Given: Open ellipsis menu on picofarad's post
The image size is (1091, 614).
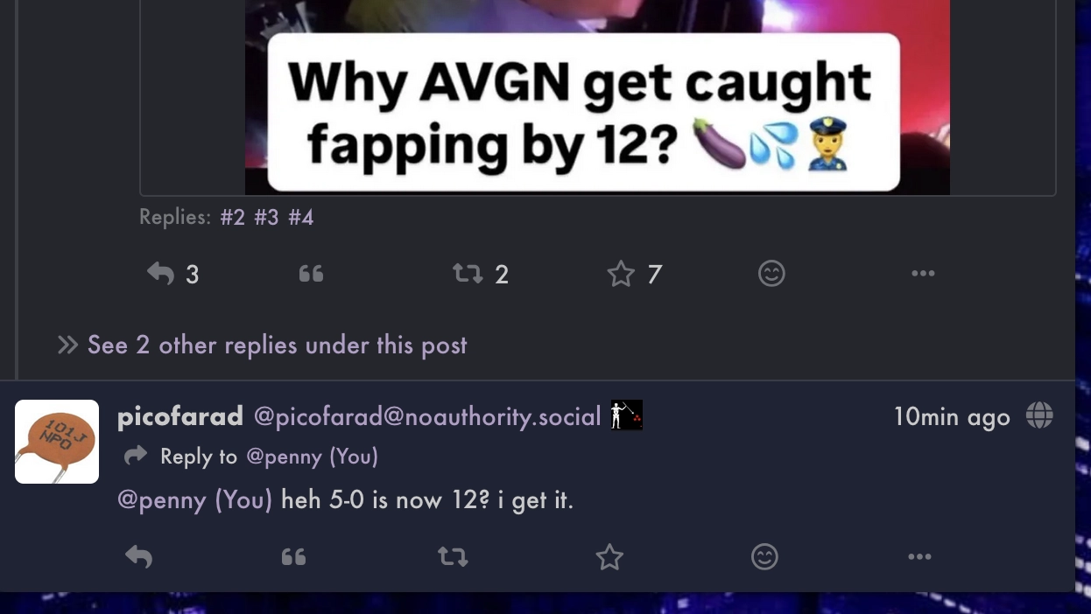Looking at the screenshot, I should [919, 557].
